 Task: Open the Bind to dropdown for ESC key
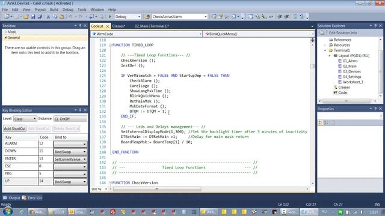[84, 167]
